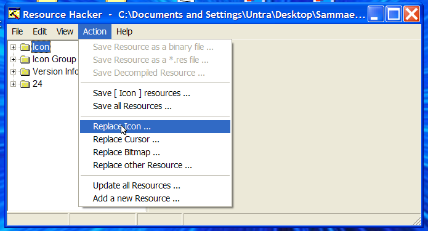Expand the Version Info tree node
The image size is (428, 231).
click(13, 72)
